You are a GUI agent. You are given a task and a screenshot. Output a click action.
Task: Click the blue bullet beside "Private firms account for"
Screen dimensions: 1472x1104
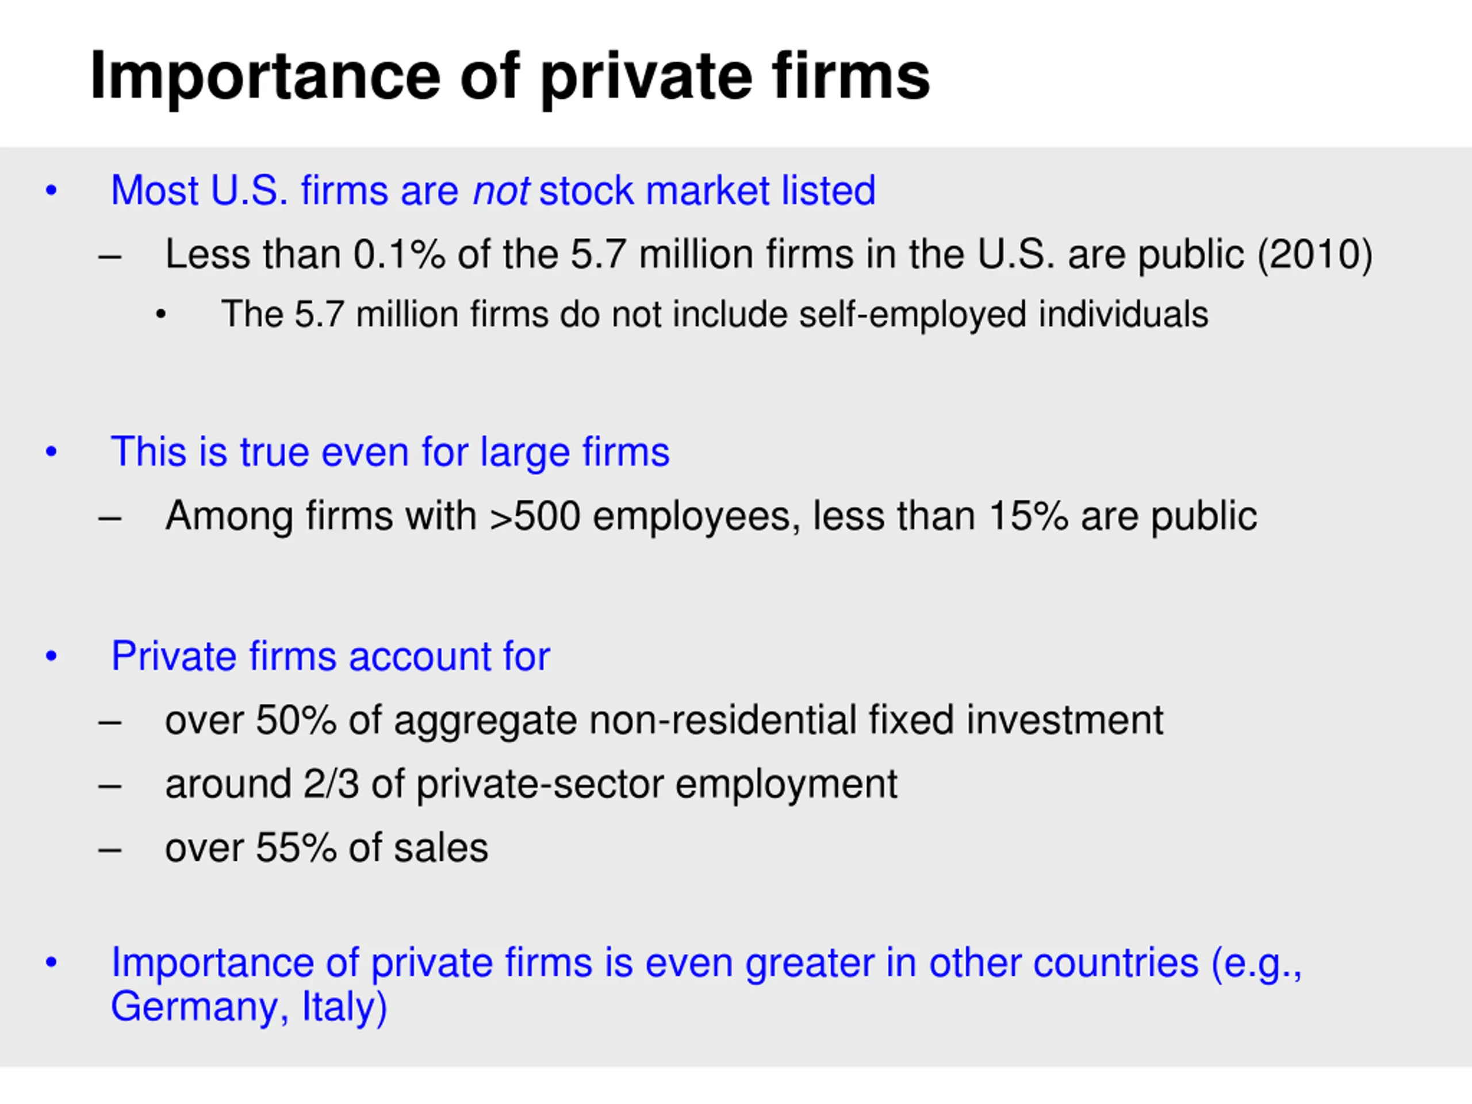[51, 657]
